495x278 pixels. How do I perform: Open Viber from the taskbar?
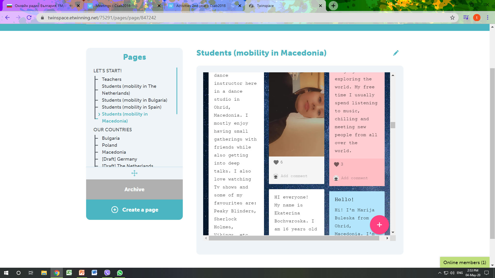point(107,273)
